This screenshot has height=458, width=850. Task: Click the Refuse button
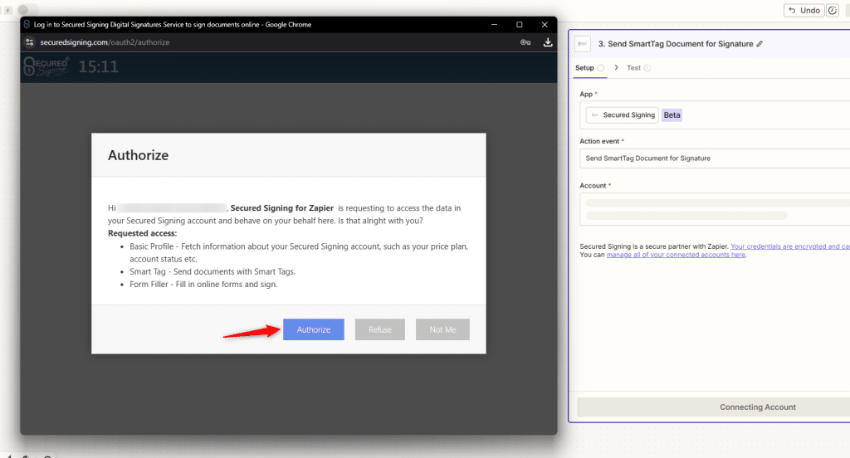[x=380, y=329]
